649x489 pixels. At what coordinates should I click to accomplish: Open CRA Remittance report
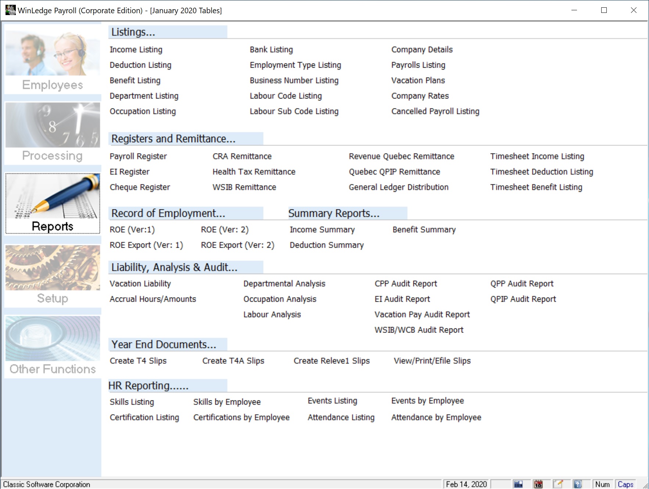pyautogui.click(x=242, y=157)
